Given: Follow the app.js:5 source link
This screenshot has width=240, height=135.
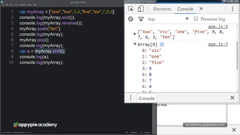Looking at the screenshot, I should coord(218,27).
